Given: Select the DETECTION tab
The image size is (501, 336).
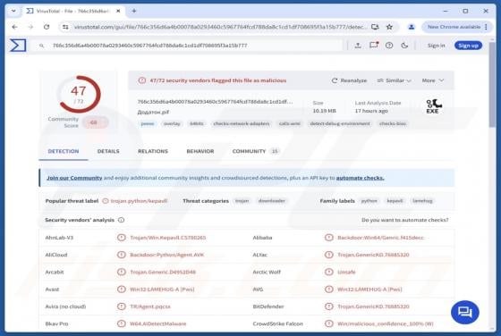Looking at the screenshot, I should (64, 151).
